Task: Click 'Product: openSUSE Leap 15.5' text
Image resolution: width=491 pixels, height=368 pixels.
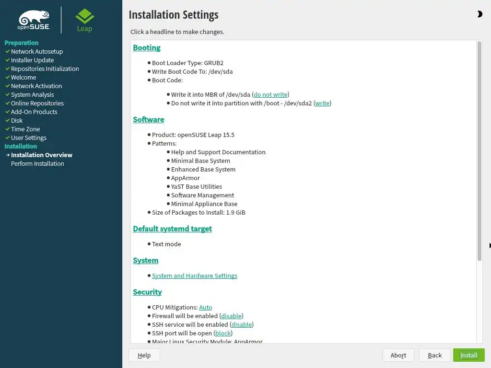Action: [x=193, y=135]
